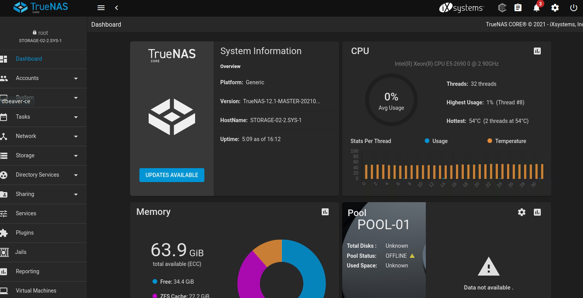583x298 pixels.
Task: Open the Services menu item
Action: (x=43, y=213)
